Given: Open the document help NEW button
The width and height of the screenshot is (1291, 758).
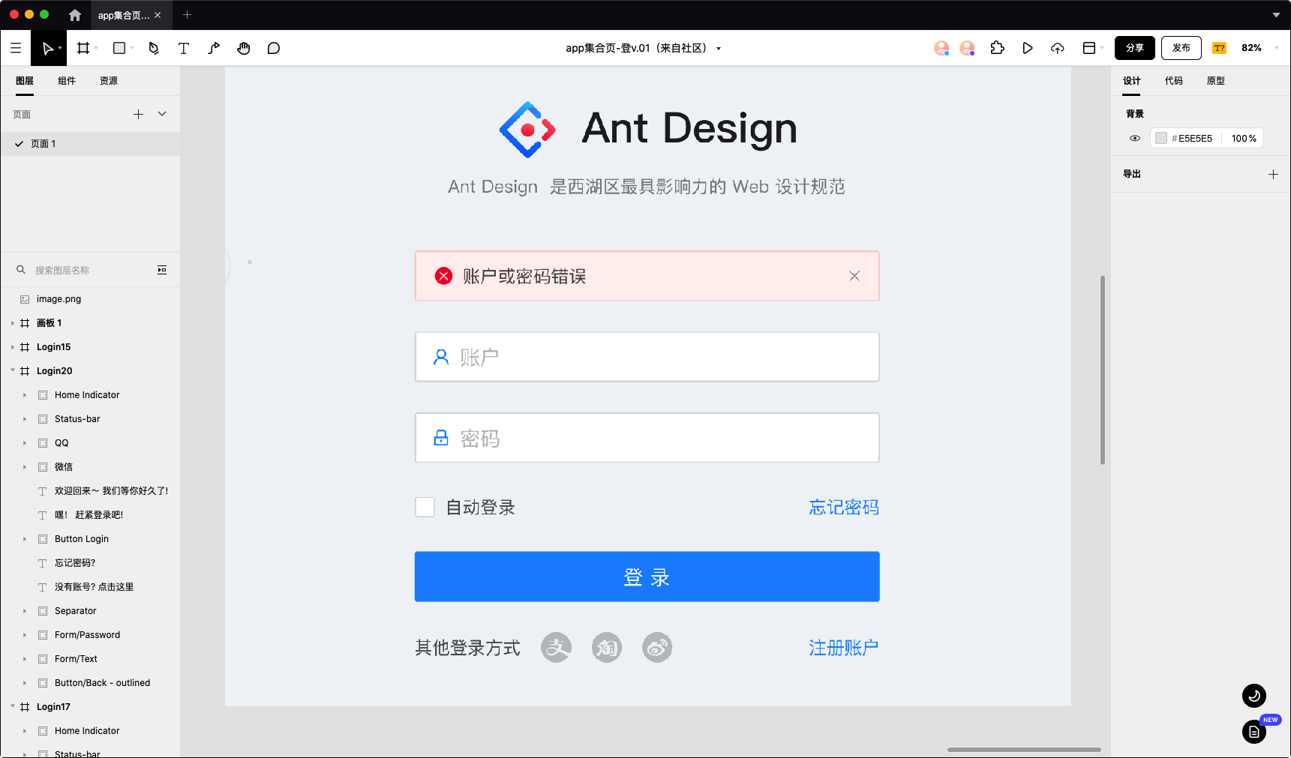Looking at the screenshot, I should click(x=1254, y=732).
